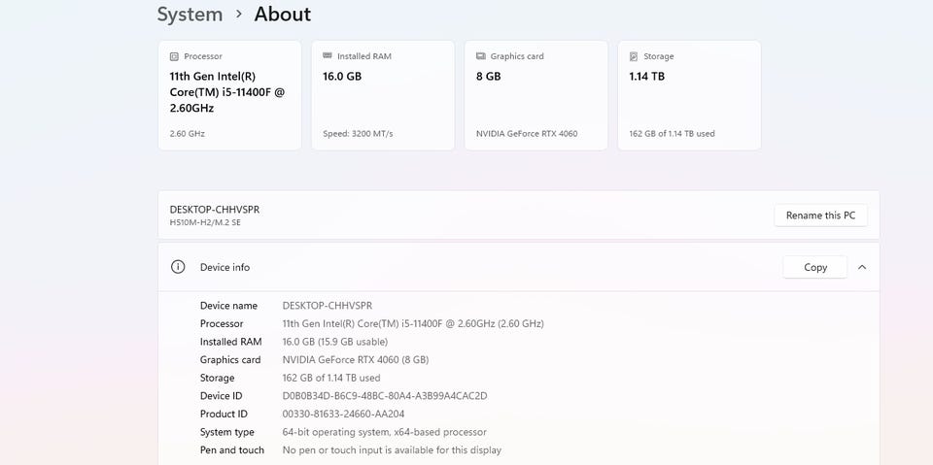Click the Pen and touch row label
Image resolution: width=933 pixels, height=465 pixels.
[232, 450]
